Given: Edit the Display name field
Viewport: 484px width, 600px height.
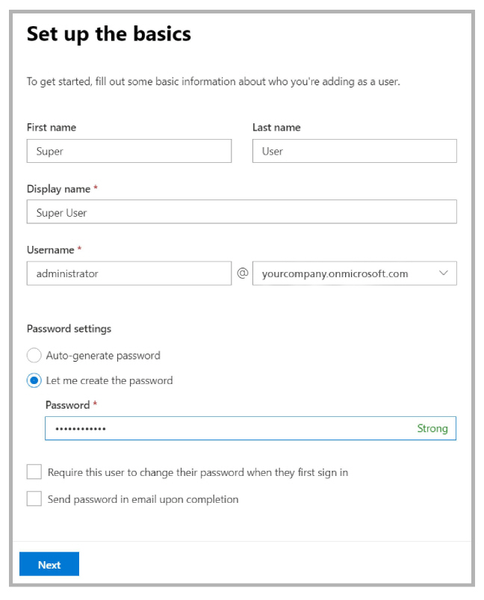Looking at the screenshot, I should pos(241,211).
